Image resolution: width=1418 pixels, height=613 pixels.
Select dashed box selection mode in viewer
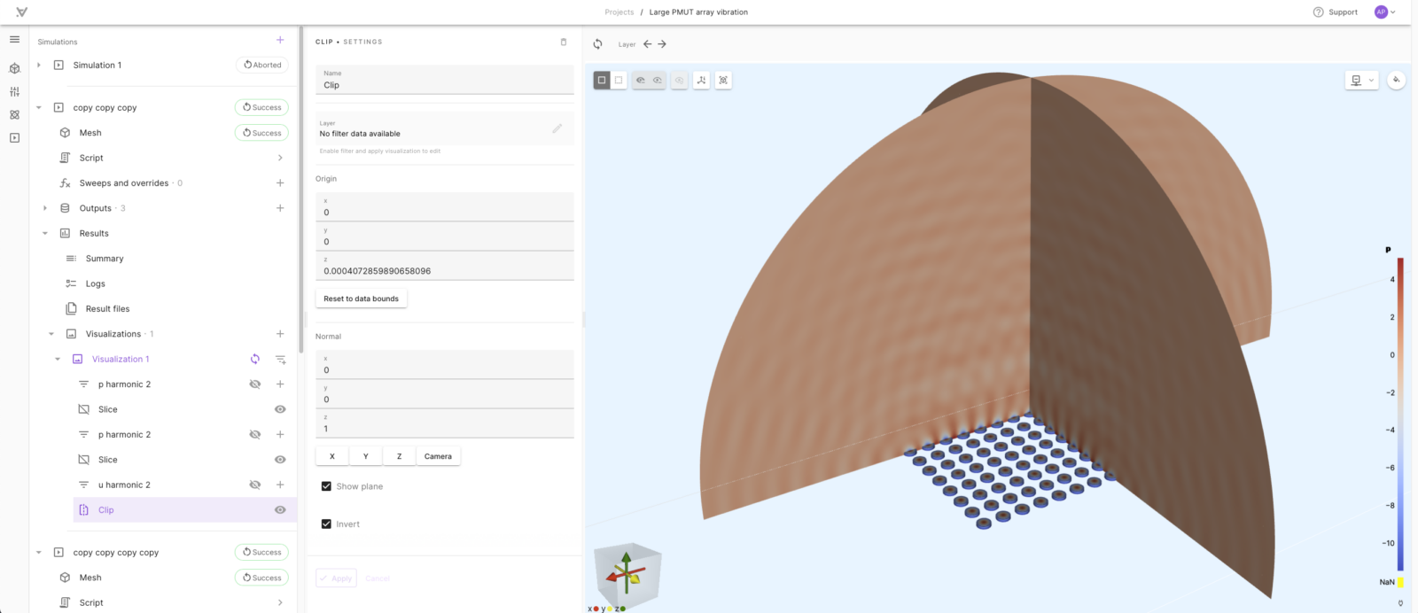pos(619,80)
